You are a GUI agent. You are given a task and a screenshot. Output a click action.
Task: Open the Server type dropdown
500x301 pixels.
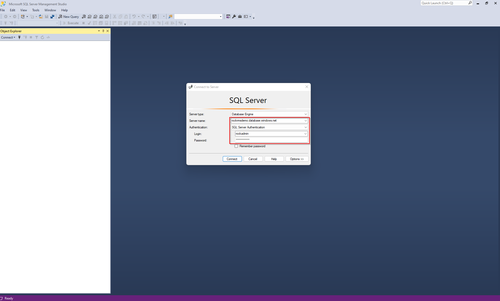click(x=305, y=114)
